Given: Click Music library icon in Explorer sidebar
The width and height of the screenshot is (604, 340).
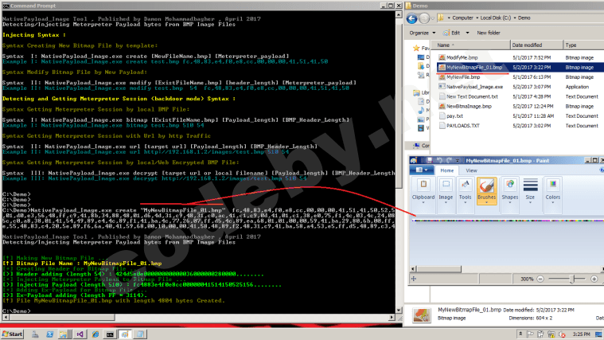Looking at the screenshot, I should 421,110.
